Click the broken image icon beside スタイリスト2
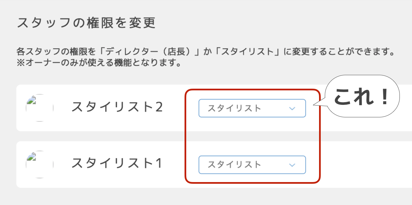 (x=31, y=99)
